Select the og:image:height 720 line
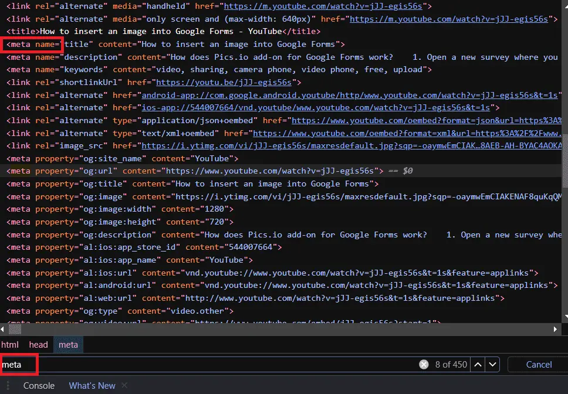568x394 pixels. point(120,222)
